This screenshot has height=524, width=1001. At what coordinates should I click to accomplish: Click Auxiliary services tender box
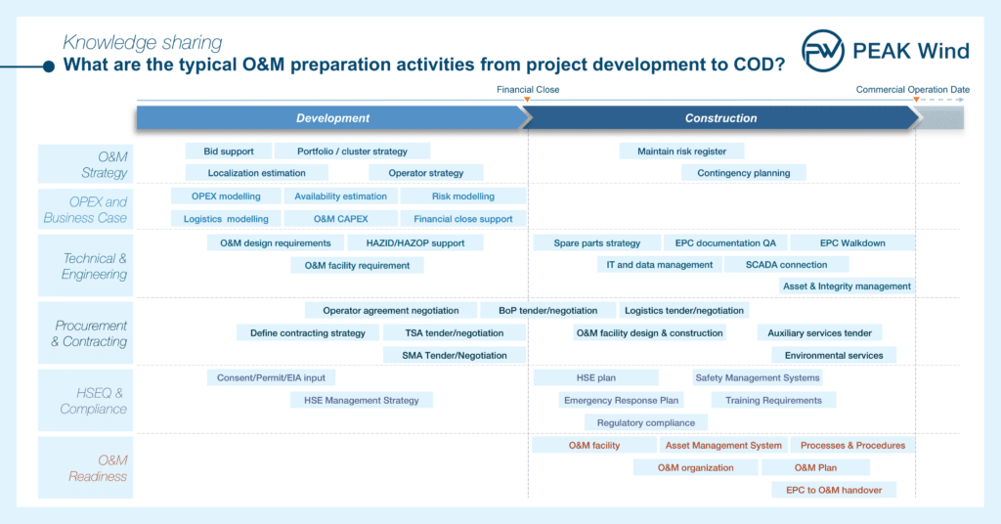(x=820, y=332)
